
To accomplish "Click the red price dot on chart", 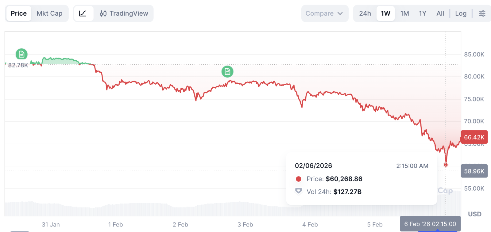I will [x=446, y=165].
